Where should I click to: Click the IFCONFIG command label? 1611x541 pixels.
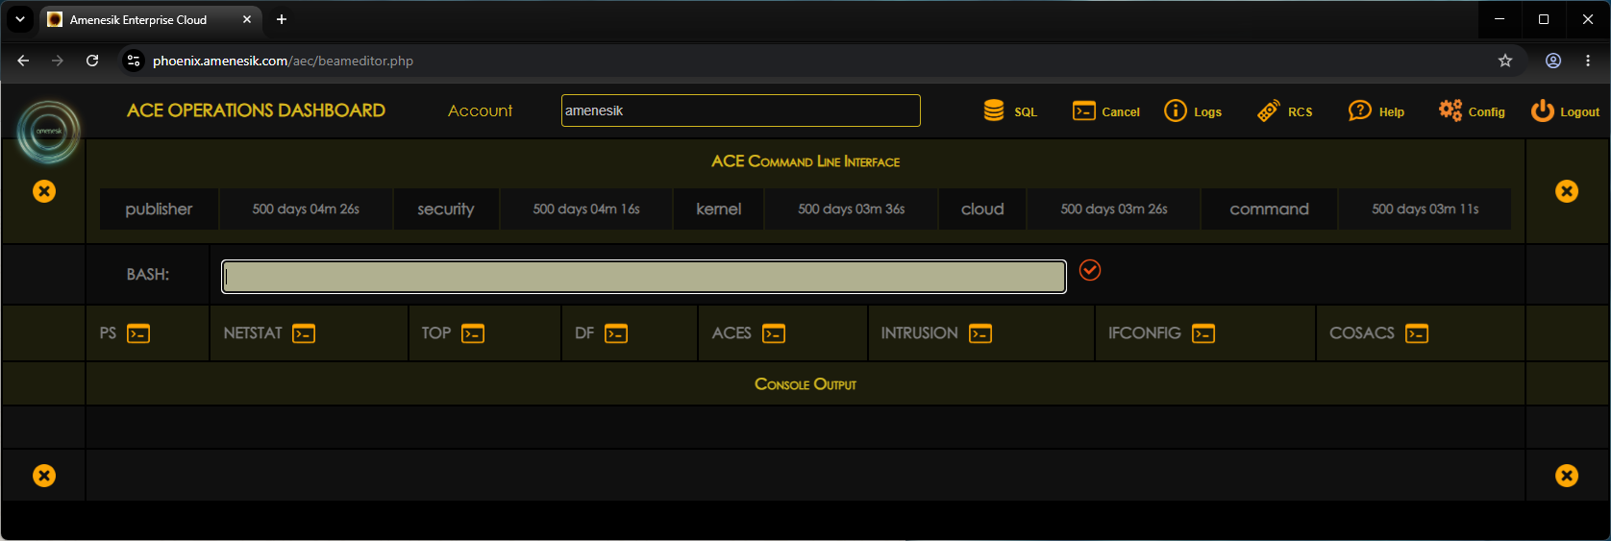click(1144, 332)
